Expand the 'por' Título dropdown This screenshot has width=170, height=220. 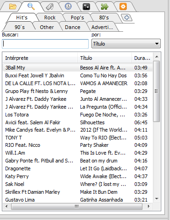click(x=126, y=44)
